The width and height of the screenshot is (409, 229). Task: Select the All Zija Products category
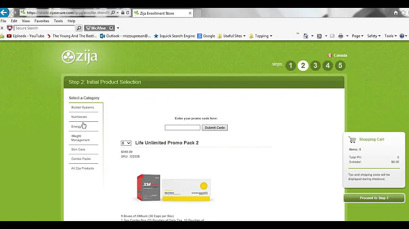(84, 168)
